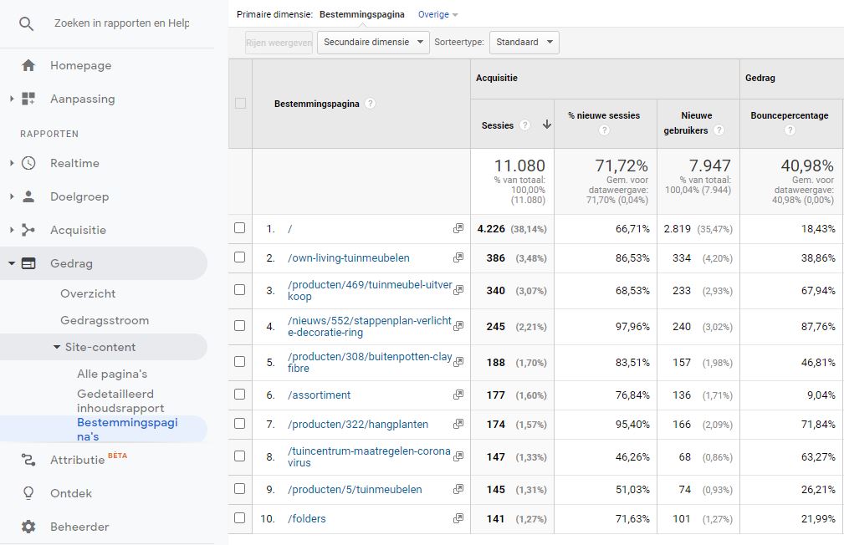Check the box for /own-living-tuinmeubelen row
The height and width of the screenshot is (545, 844).
tap(240, 257)
